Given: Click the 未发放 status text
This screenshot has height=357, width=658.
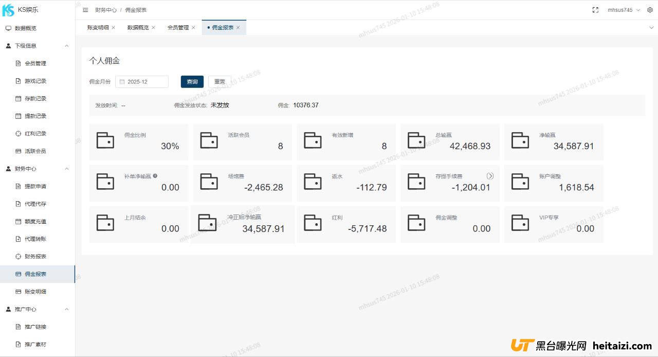Looking at the screenshot, I should coord(220,105).
